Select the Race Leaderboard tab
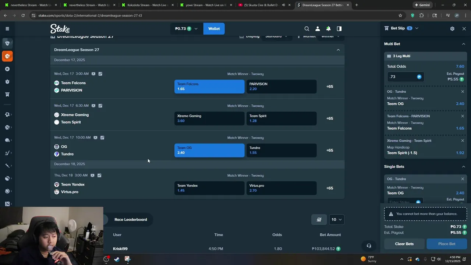 click(x=131, y=219)
